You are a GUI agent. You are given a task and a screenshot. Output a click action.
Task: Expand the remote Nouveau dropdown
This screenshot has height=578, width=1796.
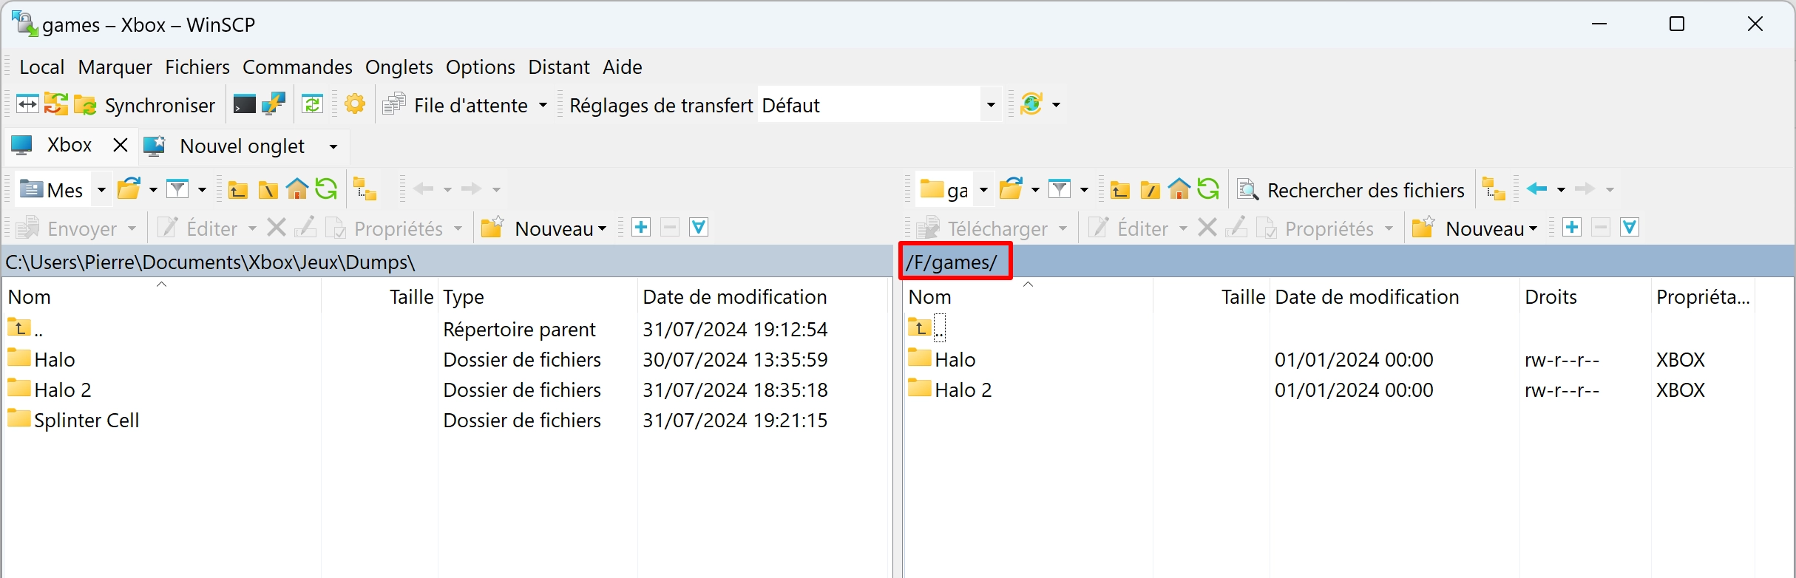[x=1533, y=229]
